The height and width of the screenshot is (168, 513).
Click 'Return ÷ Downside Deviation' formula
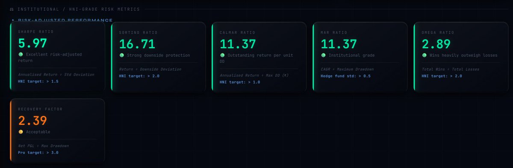pyautogui.click(x=150, y=69)
